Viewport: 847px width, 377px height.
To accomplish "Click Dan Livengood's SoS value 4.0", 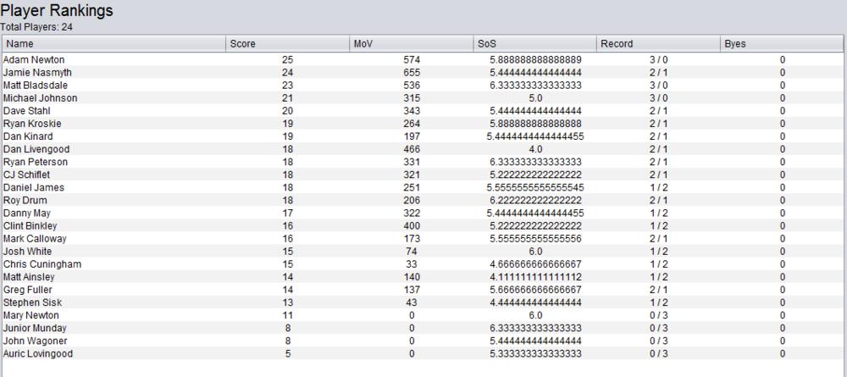I will (534, 149).
